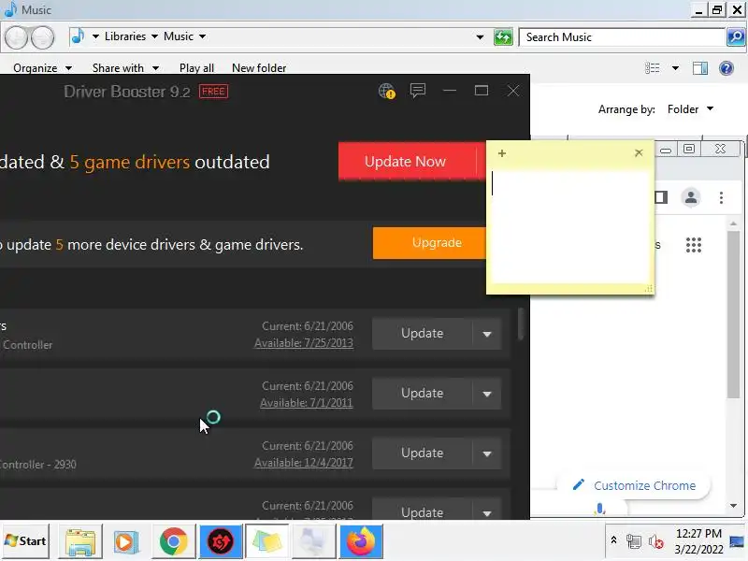This screenshot has height=561, width=748.
Task: Click Customize Chrome button
Action: pos(634,485)
